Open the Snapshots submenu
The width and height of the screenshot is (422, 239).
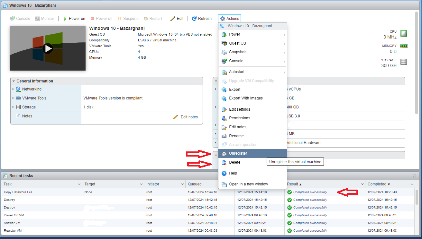point(252,52)
